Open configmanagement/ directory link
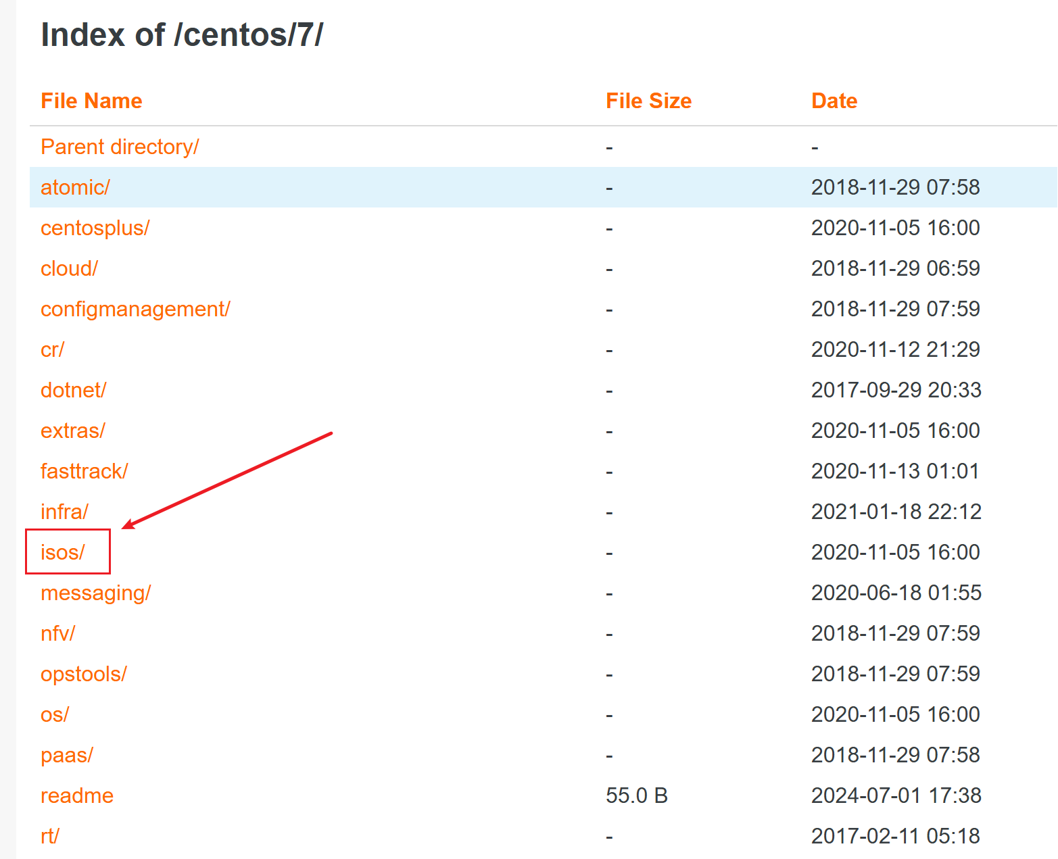Screen dimensions: 1058x859 [135, 309]
